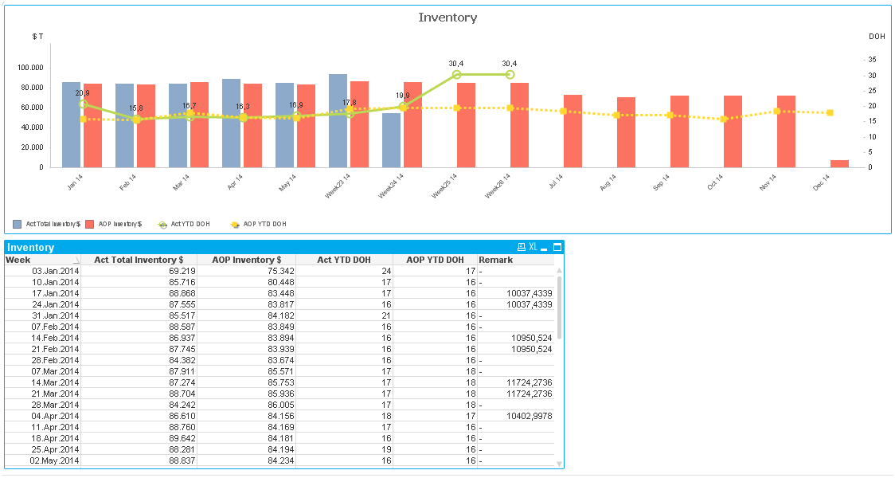This screenshot has width=895, height=478.
Task: Select the Aug 14 axis label
Action: click(608, 182)
